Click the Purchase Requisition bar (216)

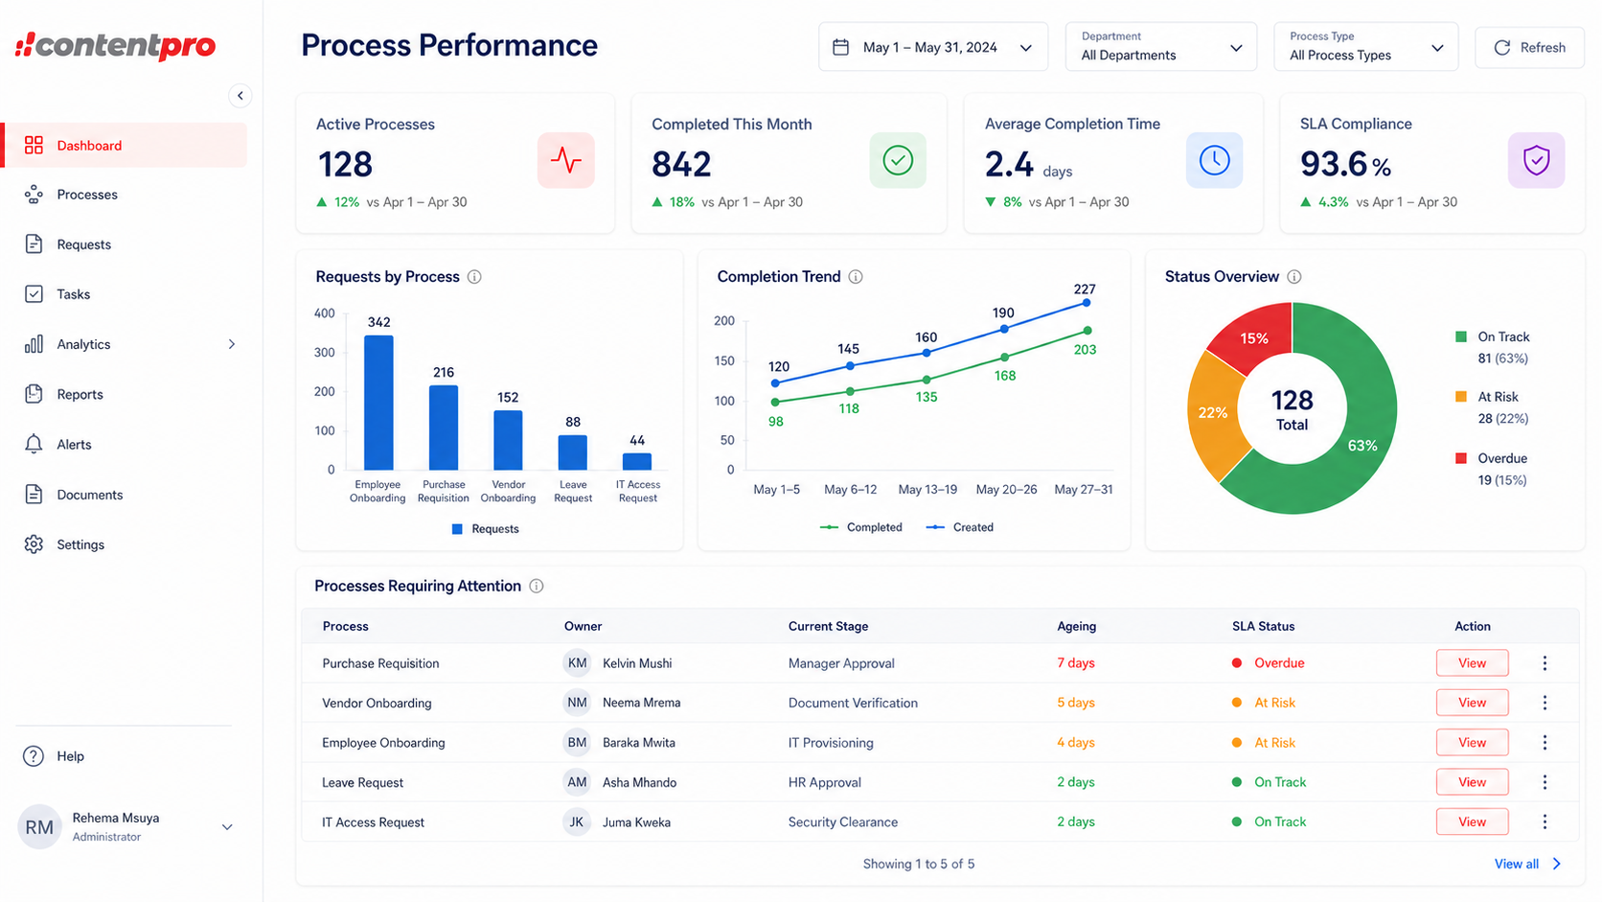click(x=444, y=428)
